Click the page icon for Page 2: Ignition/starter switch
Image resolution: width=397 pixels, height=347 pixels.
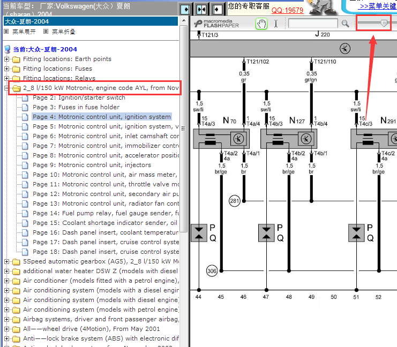click(x=25, y=97)
